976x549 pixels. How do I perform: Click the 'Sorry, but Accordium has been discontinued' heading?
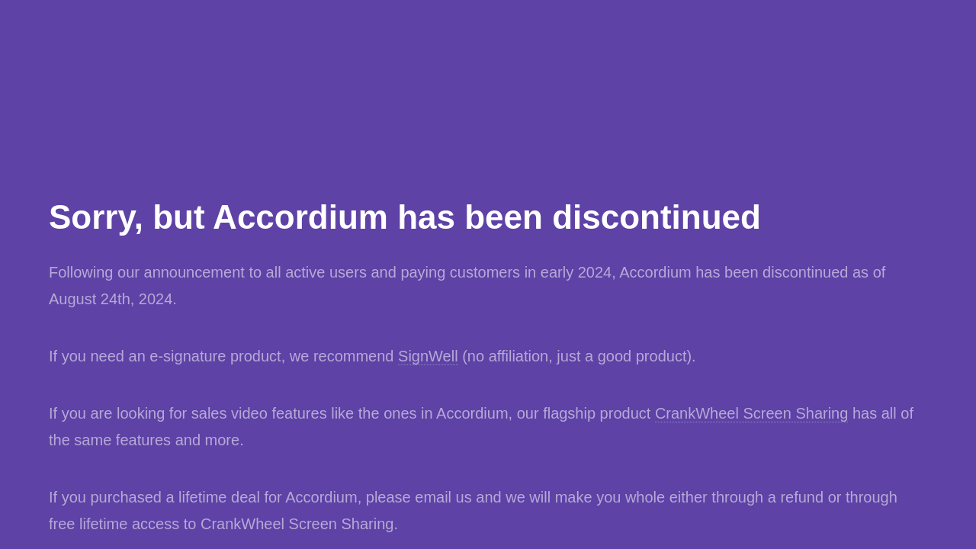pos(404,217)
